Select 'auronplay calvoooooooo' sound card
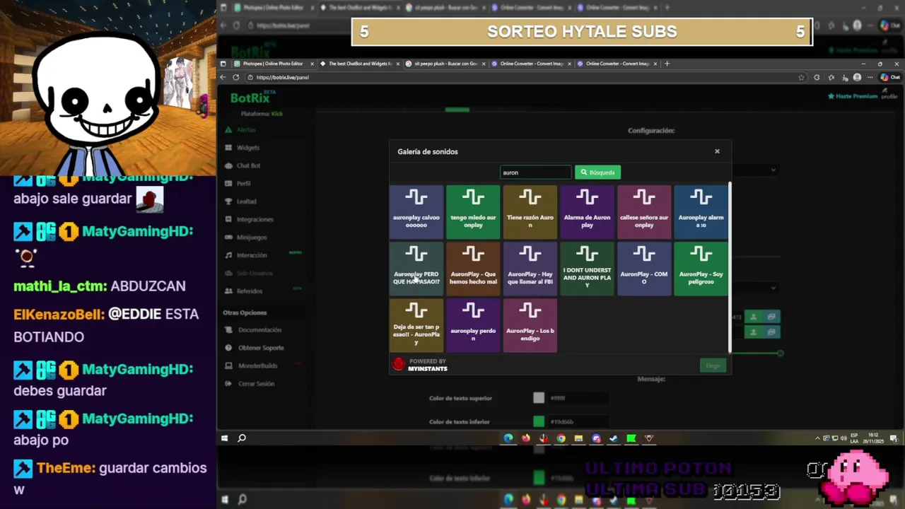The width and height of the screenshot is (905, 509). pyautogui.click(x=416, y=211)
